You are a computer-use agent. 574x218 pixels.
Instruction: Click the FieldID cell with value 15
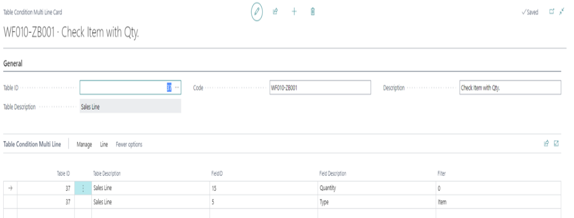[263, 188]
